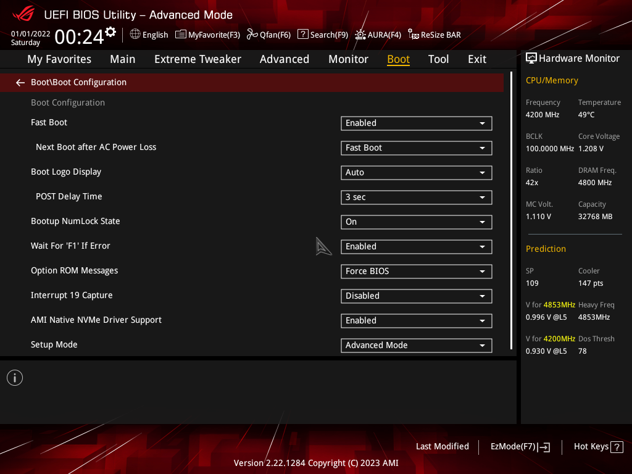The image size is (632, 474).
Task: Open AMI Native NVMe Driver Support dropdown
Action: point(417,321)
